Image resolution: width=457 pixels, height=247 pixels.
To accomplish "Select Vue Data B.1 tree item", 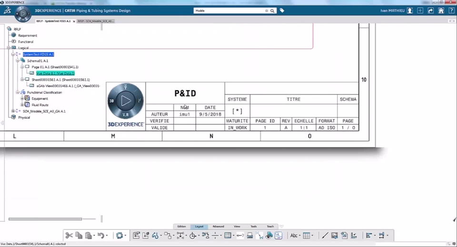I will (x=55, y=73).
